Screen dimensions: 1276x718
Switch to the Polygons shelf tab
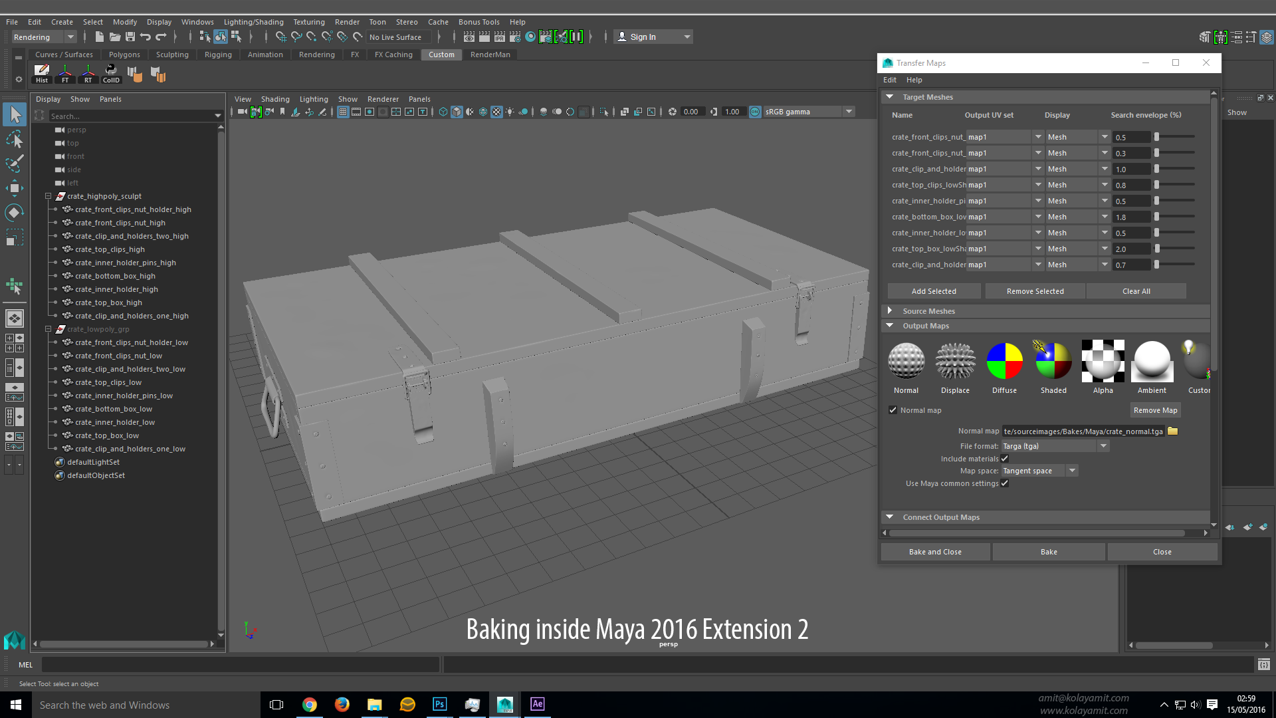(x=124, y=55)
